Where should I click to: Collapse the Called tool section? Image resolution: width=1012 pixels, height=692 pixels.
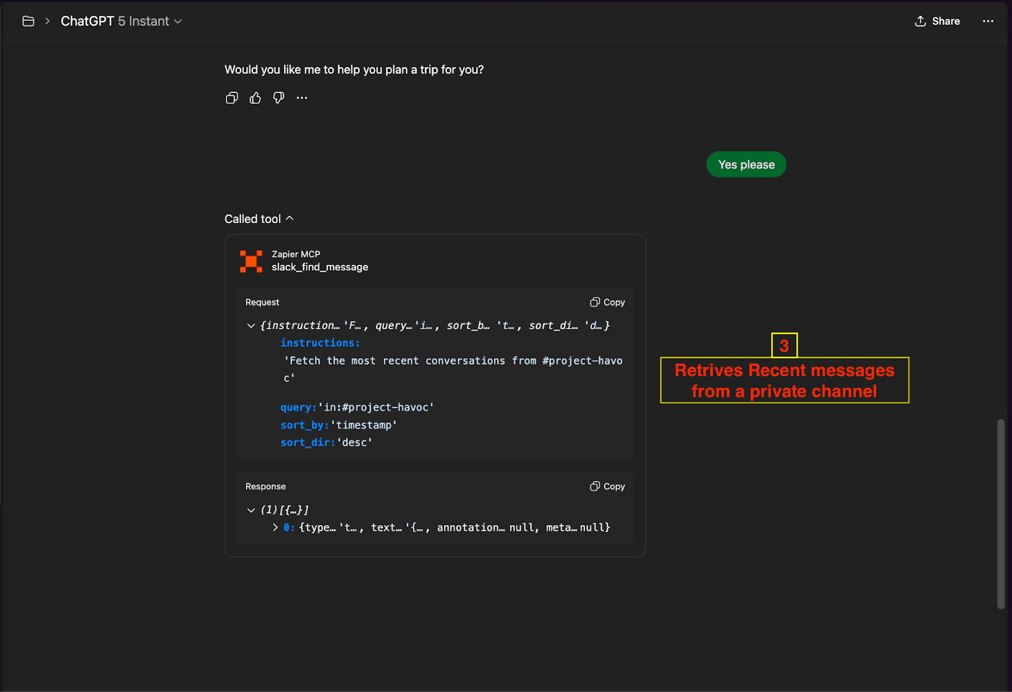[259, 219]
